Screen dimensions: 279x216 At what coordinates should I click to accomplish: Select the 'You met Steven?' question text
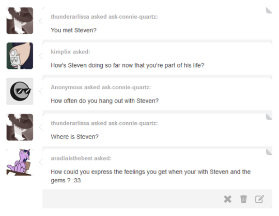click(x=74, y=30)
